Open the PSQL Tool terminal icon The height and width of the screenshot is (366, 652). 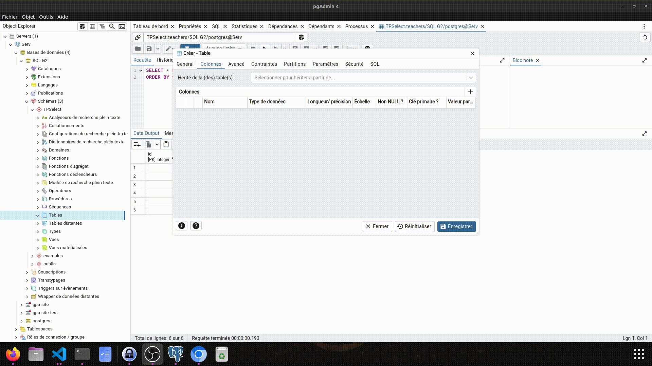tap(122, 26)
